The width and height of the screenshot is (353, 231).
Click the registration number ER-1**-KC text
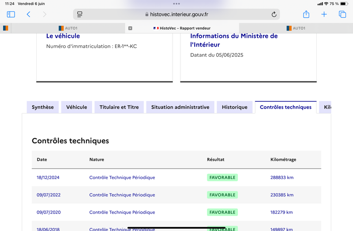point(126,46)
